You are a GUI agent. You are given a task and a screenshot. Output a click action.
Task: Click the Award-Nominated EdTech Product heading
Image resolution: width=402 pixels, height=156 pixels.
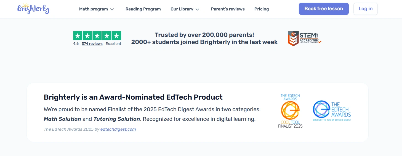coord(133,97)
